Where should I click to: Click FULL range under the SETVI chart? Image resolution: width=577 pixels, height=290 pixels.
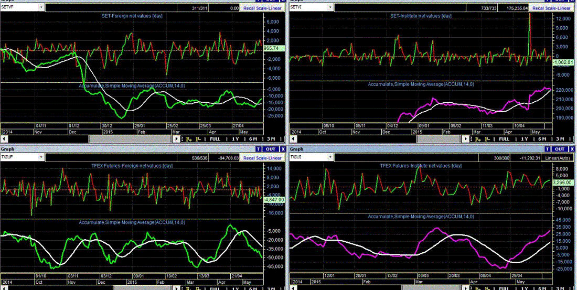504,139
